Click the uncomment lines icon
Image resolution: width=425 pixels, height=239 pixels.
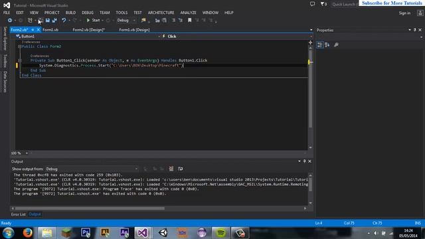tap(180, 21)
